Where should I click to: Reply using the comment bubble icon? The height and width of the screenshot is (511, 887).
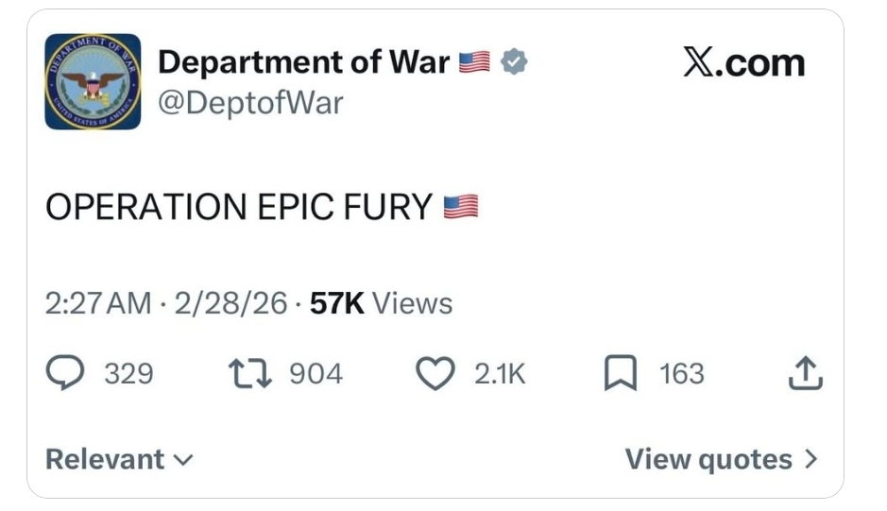[x=65, y=374]
